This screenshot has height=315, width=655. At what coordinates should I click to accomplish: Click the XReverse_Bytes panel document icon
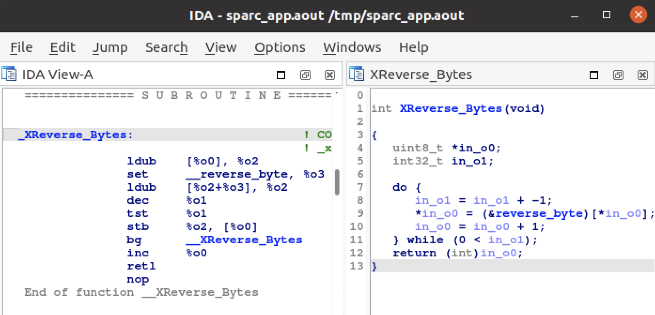tap(357, 75)
